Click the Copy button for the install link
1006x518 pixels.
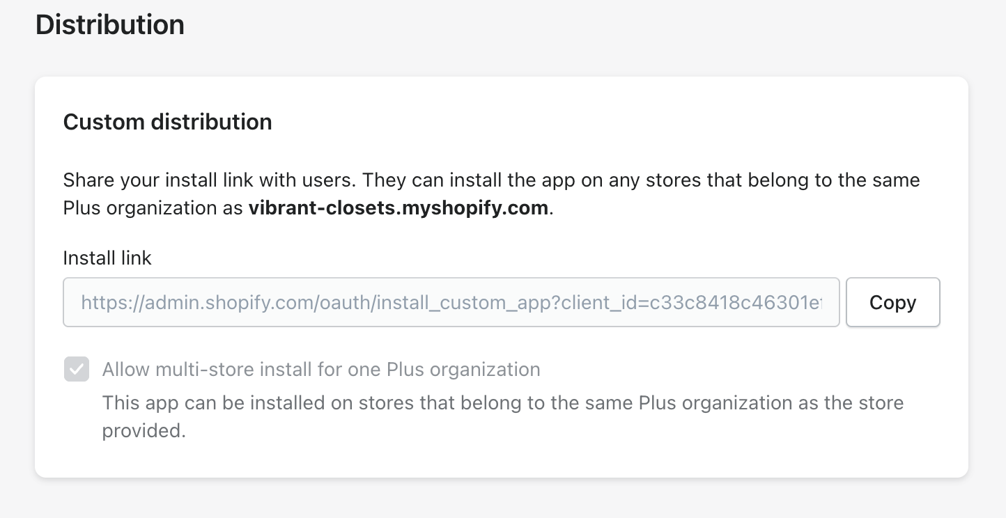point(892,302)
